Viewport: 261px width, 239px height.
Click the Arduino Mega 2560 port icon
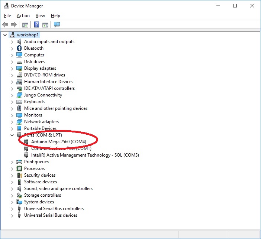coord(26,142)
